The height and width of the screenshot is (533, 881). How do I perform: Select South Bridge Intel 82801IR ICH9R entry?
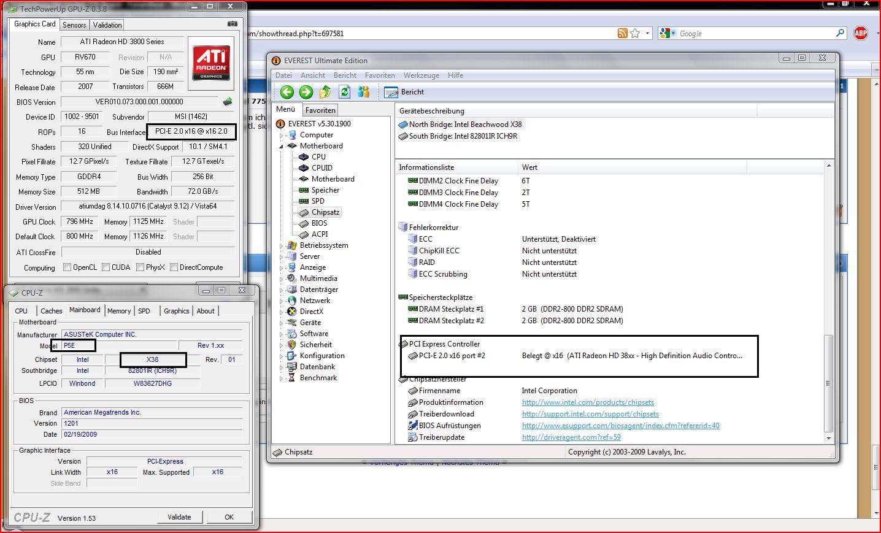pos(458,136)
